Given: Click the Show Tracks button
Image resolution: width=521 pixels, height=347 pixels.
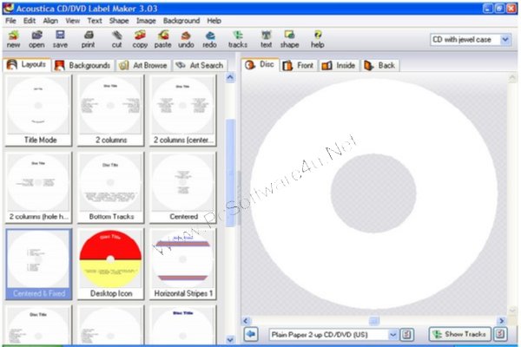Looking at the screenshot, I should click(x=460, y=334).
